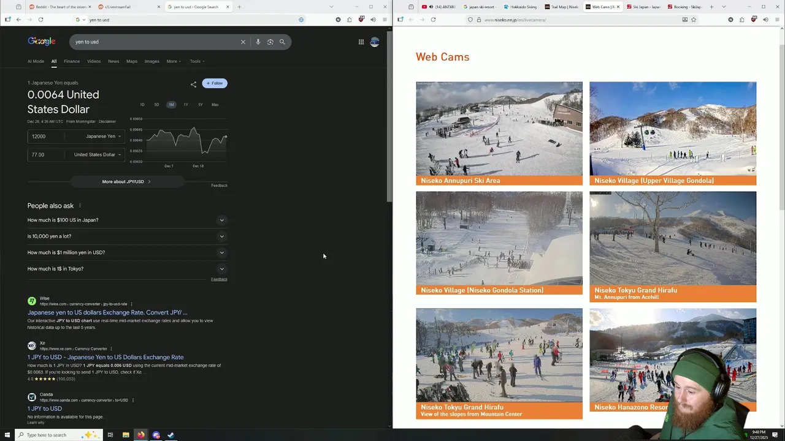Select the 5Y chart range
The width and height of the screenshot is (785, 441).
[x=201, y=105]
